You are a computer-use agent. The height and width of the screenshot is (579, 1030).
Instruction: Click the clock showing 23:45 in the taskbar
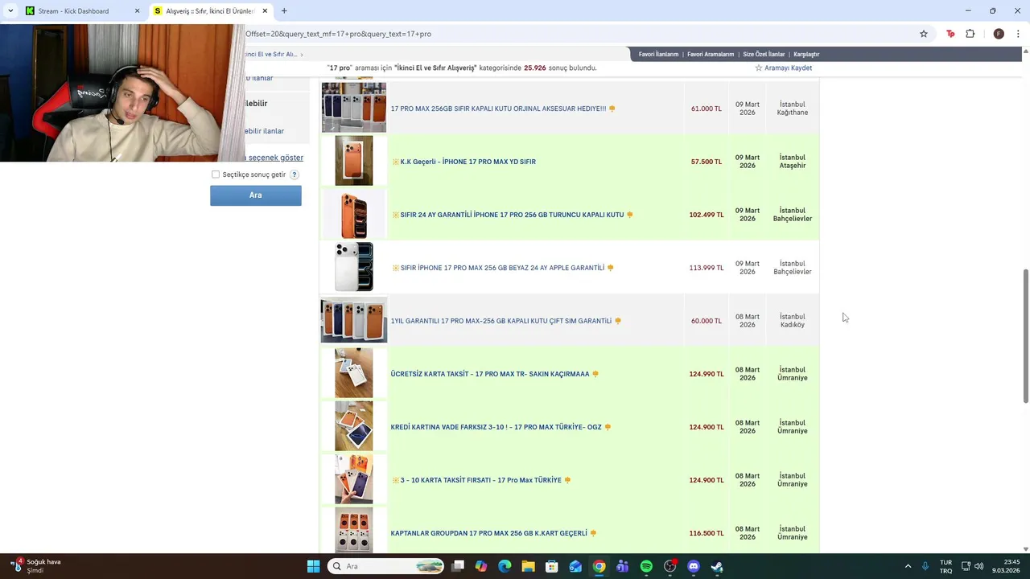tap(1006, 566)
